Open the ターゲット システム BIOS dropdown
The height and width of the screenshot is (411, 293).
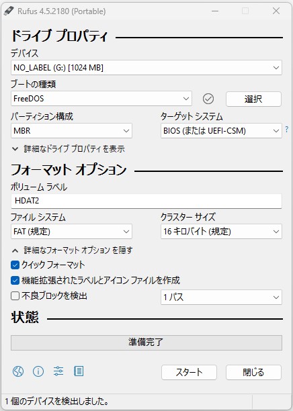(221, 130)
